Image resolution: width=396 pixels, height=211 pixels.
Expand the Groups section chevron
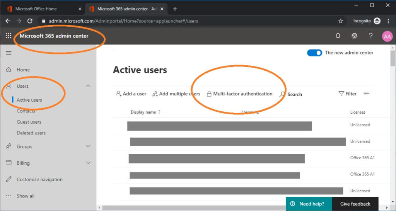88,146
